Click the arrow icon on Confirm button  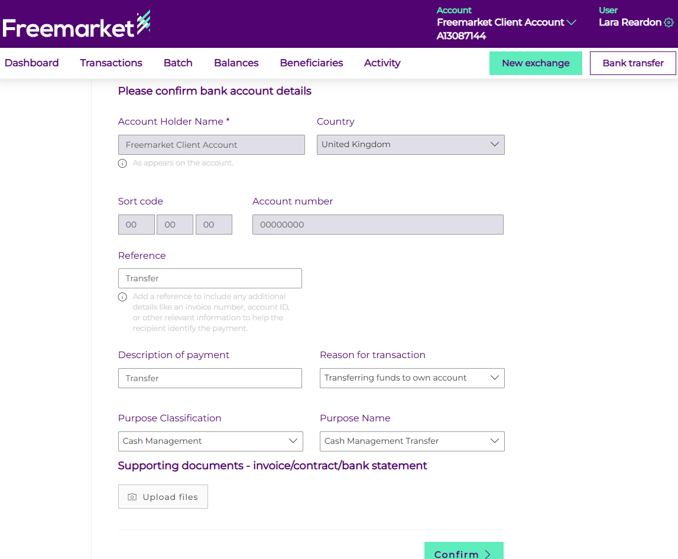pyautogui.click(x=488, y=554)
